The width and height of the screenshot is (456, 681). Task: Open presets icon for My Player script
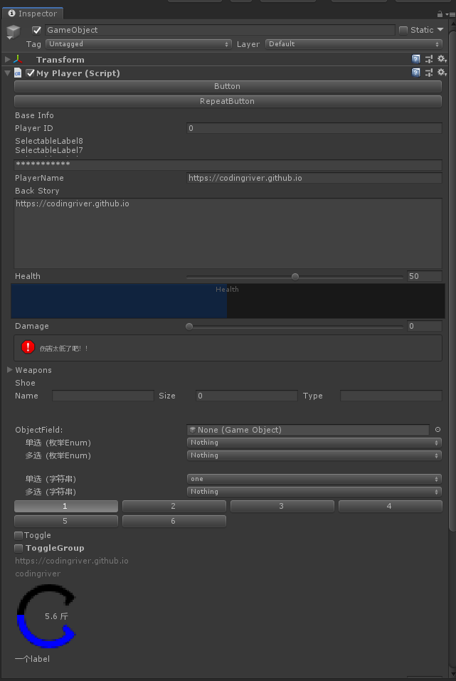pyautogui.click(x=429, y=73)
